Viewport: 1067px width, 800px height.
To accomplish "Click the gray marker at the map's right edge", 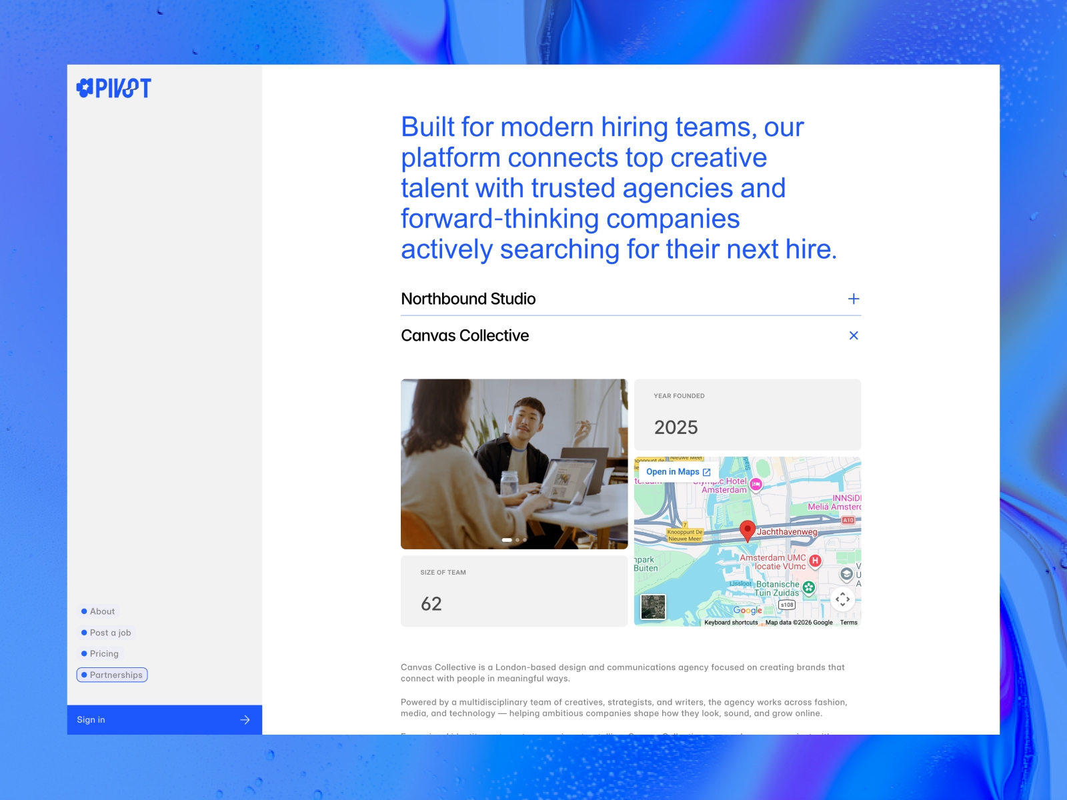I will (x=847, y=574).
